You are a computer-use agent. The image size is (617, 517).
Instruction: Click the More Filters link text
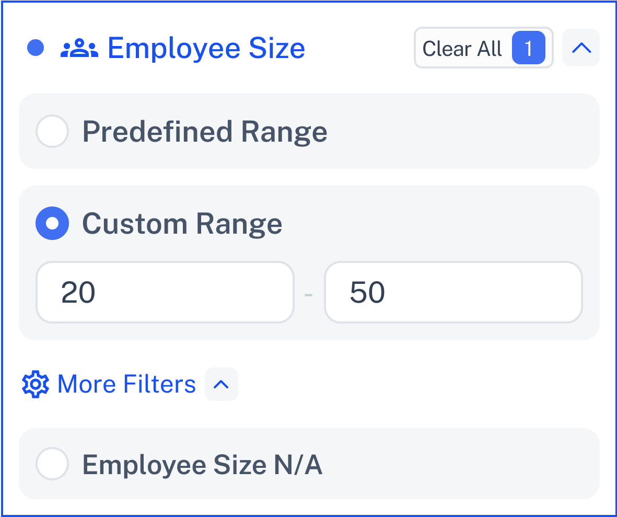(126, 384)
